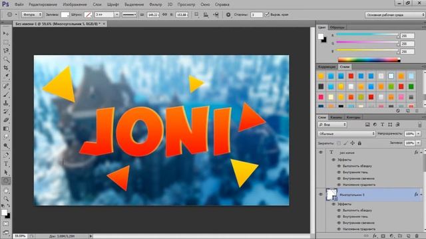Open path alignment icon in options bar

point(206,15)
